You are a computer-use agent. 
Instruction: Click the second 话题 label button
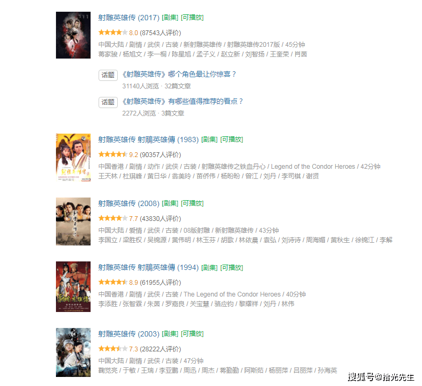tap(108, 102)
